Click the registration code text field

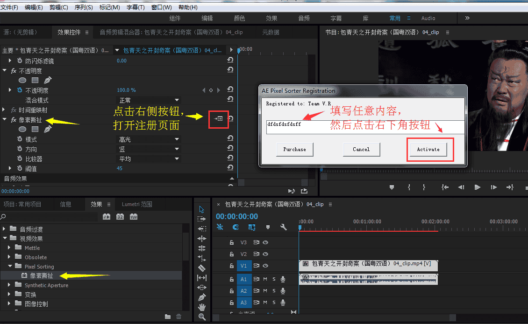(364, 127)
